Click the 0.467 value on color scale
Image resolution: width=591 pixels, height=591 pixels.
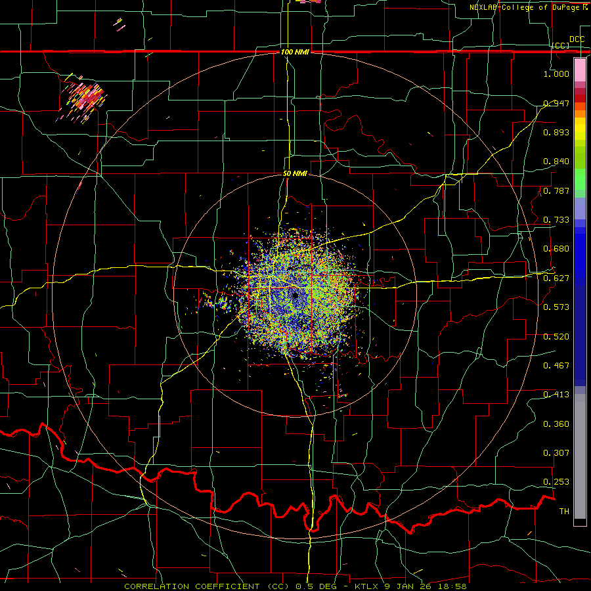pos(556,366)
